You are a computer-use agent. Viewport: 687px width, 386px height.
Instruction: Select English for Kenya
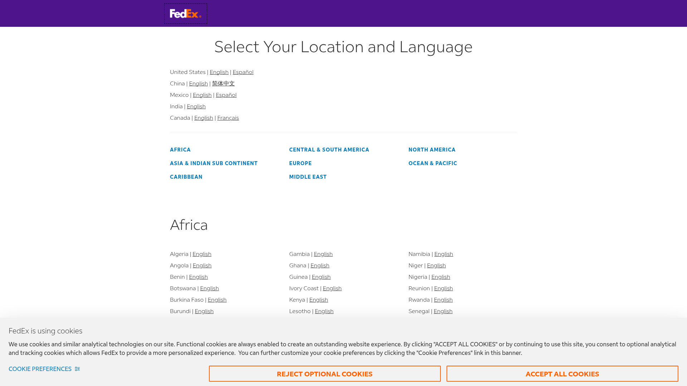tap(318, 300)
